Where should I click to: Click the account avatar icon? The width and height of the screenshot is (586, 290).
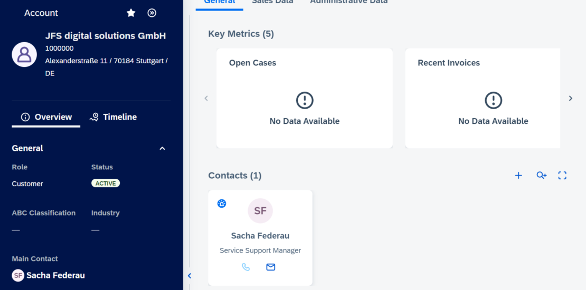tap(24, 54)
